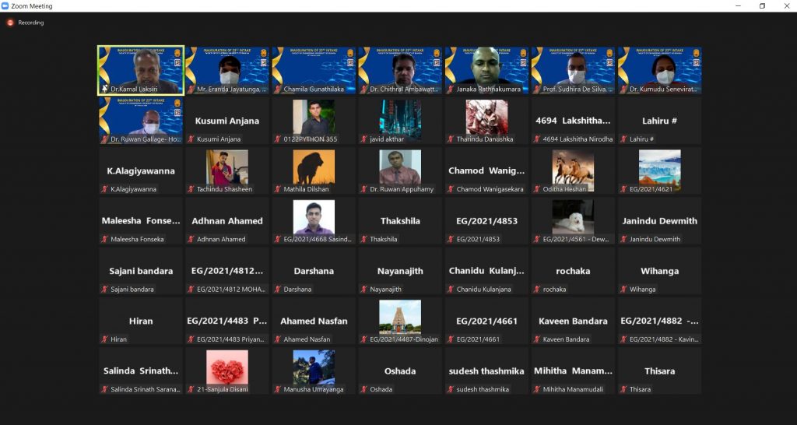Select Dr.Kamal Laksiri's active speaker video
Viewport: 797px width, 425px height.
pos(141,69)
